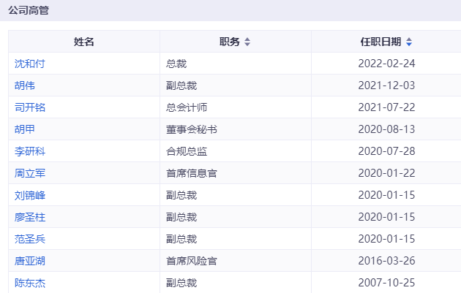Open 陈东杰's profile link

coord(30,283)
